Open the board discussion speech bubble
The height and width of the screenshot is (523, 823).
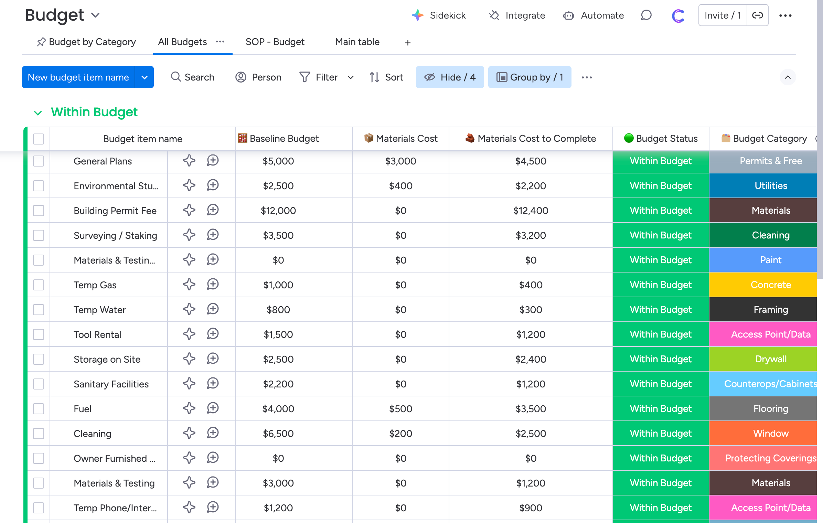click(646, 15)
